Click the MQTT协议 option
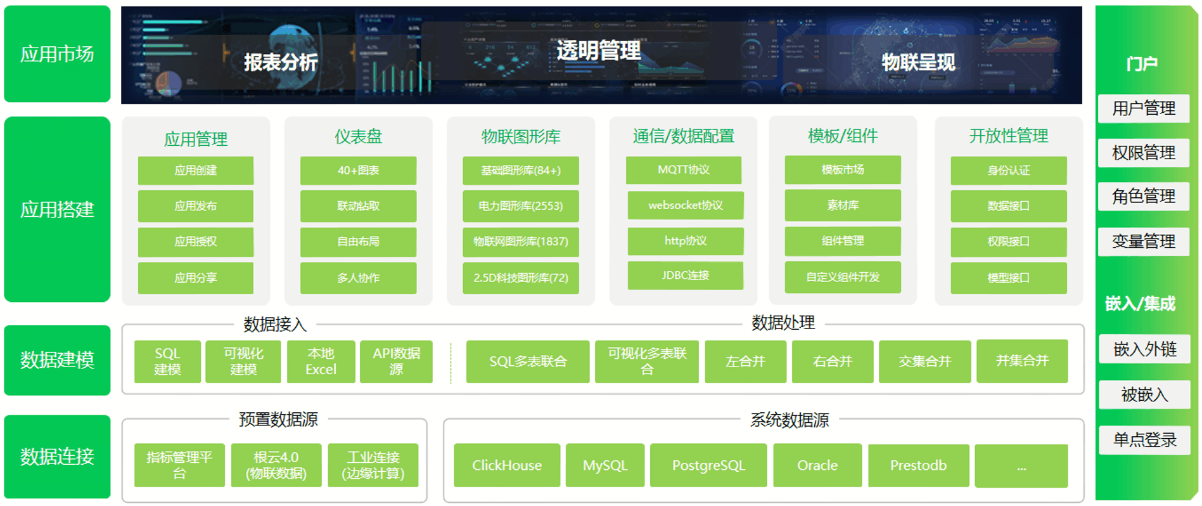 [x=683, y=170]
